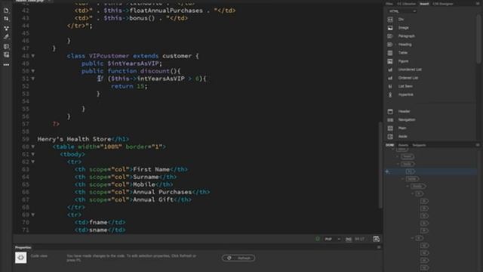
Task: Insert a Main element
Action: [x=402, y=128]
